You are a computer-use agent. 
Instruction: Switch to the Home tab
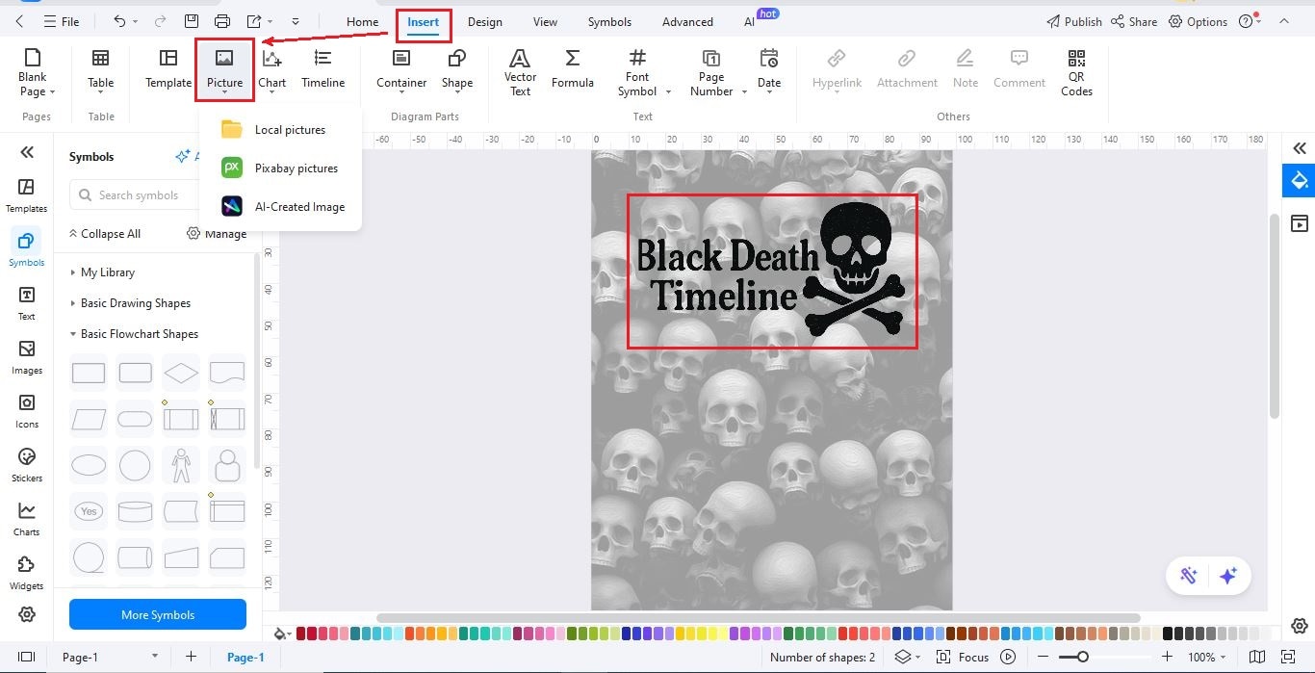coord(362,21)
